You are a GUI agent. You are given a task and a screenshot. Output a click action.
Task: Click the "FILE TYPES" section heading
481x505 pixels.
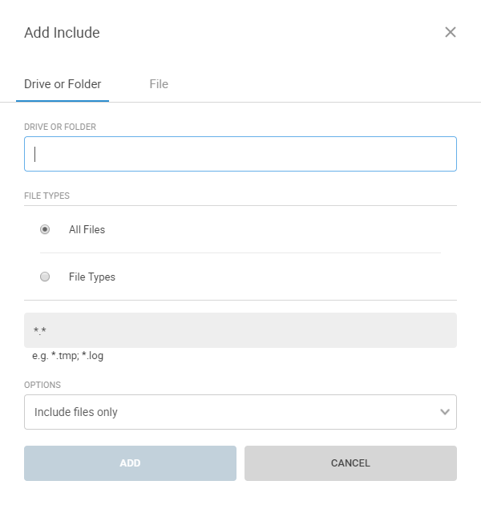46,195
